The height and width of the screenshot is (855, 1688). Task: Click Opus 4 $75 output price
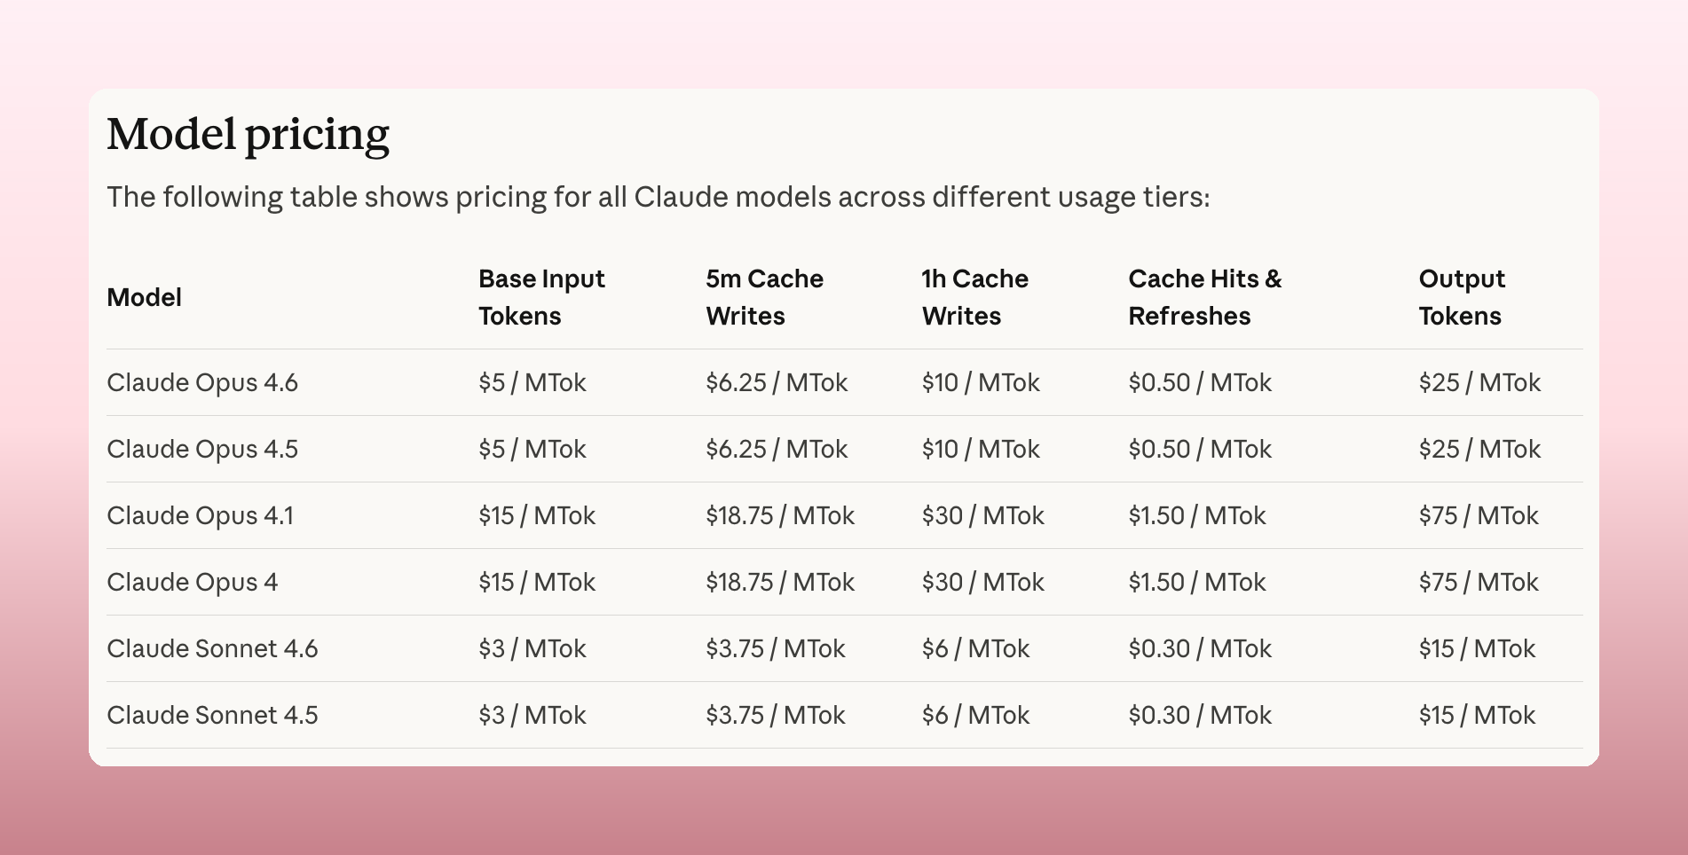click(x=1478, y=582)
